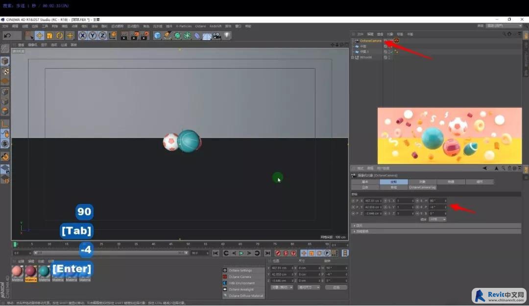This screenshot has width=529, height=306.
Task: Select the Scale tool
Action: coord(49,35)
